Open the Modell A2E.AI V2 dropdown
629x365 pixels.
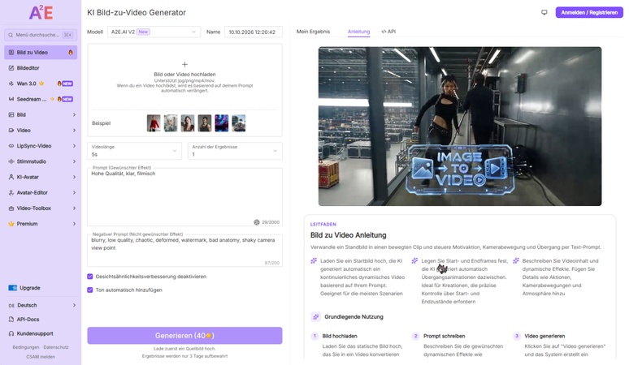[154, 32]
